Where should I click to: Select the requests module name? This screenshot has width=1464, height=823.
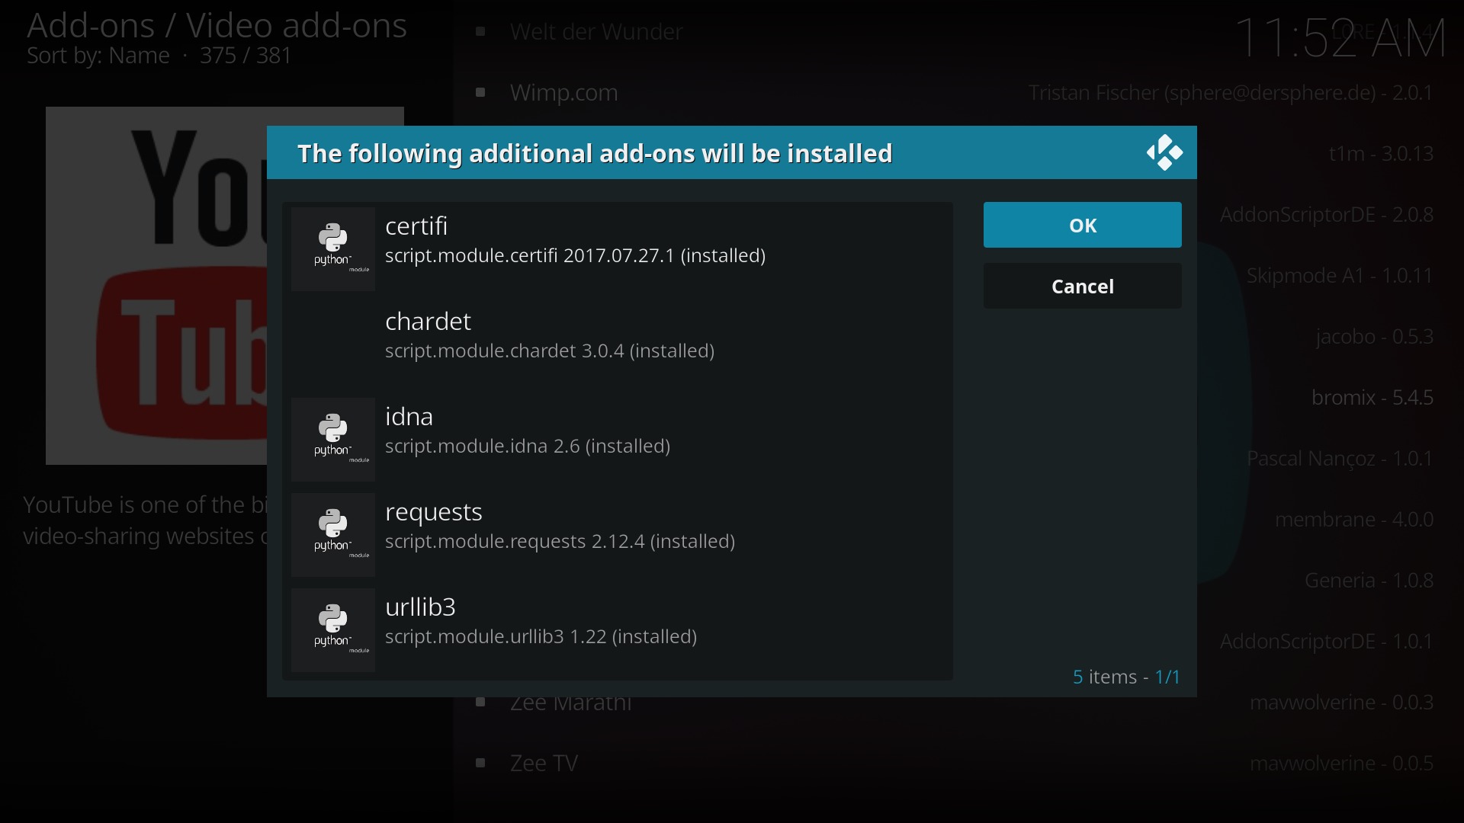pos(434,512)
